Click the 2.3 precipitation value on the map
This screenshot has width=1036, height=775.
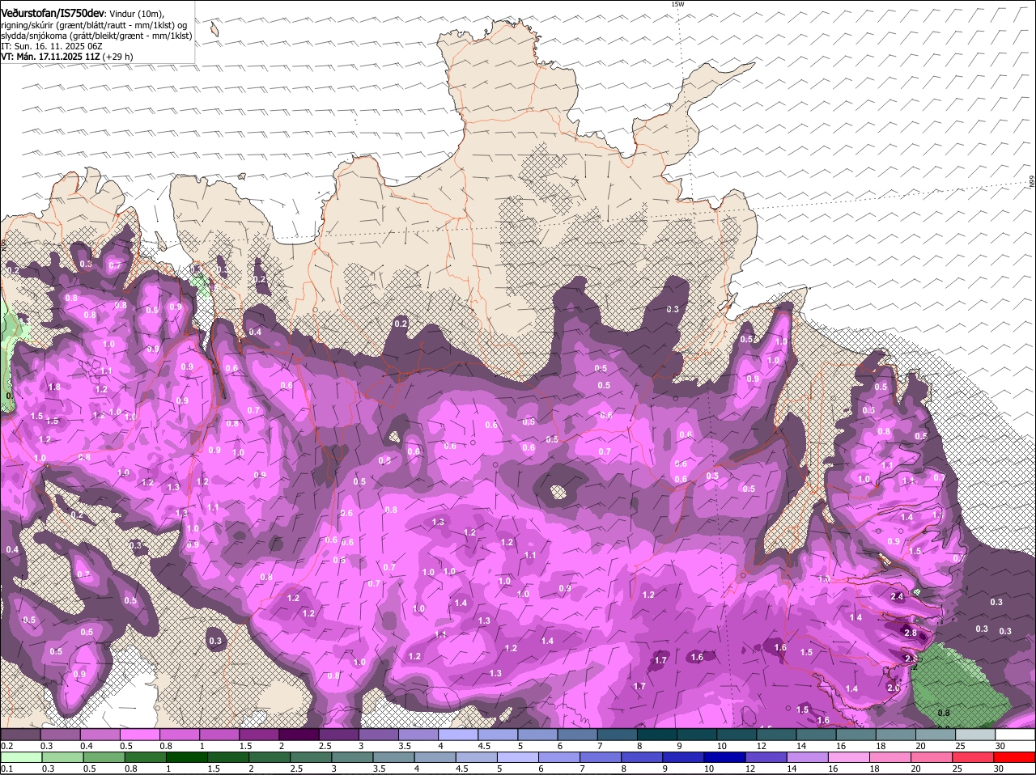click(911, 659)
